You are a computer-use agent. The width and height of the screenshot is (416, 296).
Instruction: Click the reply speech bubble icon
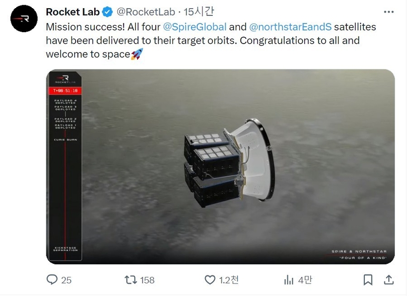coord(52,280)
